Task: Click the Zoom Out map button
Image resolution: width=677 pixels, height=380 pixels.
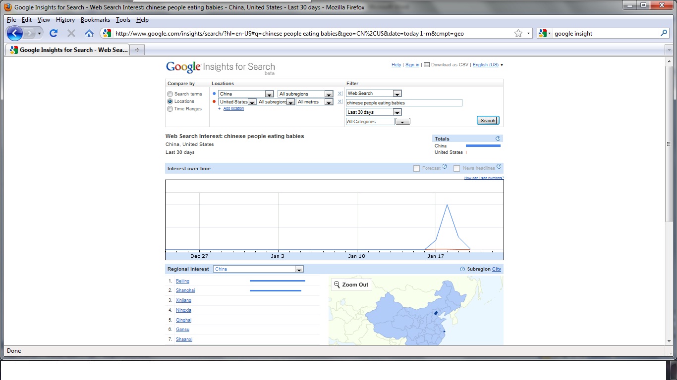Action: pyautogui.click(x=351, y=285)
